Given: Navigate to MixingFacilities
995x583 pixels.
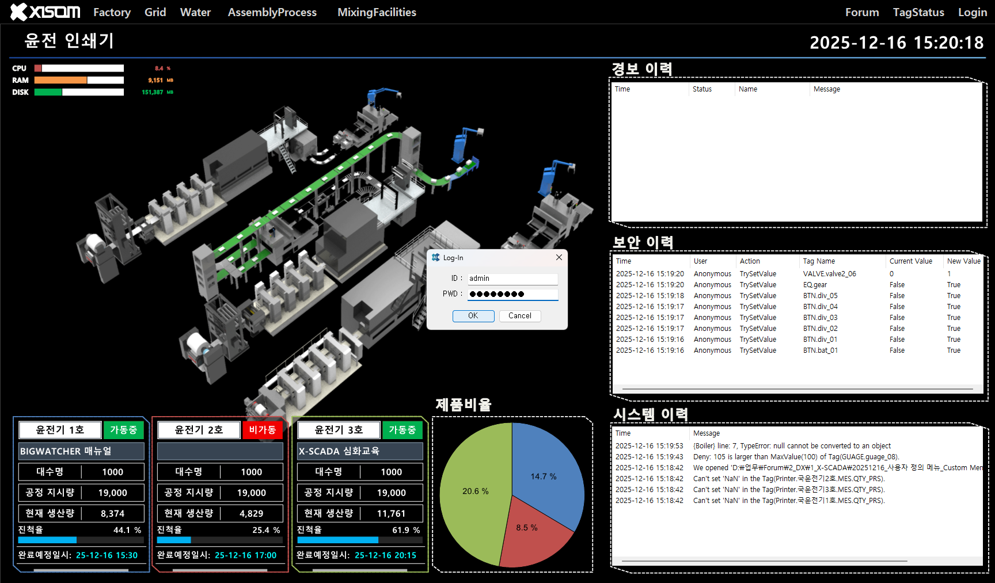Looking at the screenshot, I should 377,12.
